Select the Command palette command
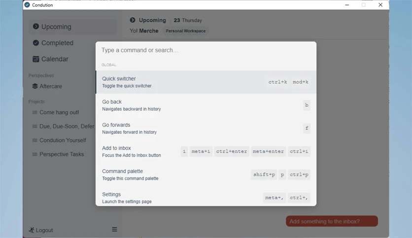412x238 pixels. click(x=206, y=174)
